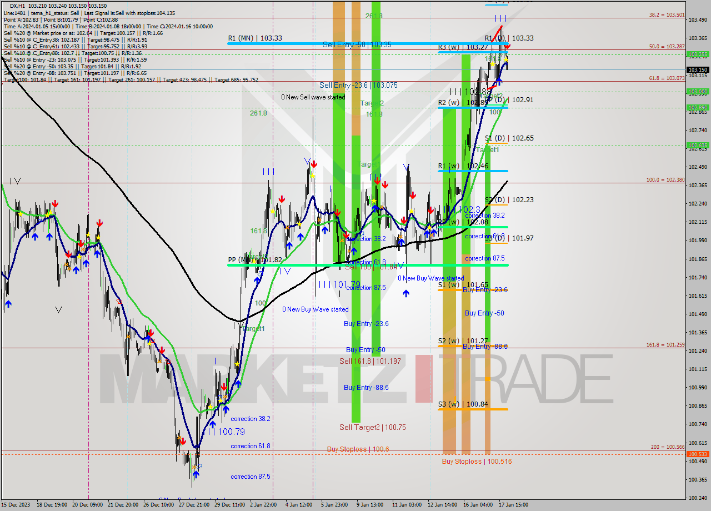
Task: Select the 'Sell 161.8 | 101.197' label
Action: 370,361
